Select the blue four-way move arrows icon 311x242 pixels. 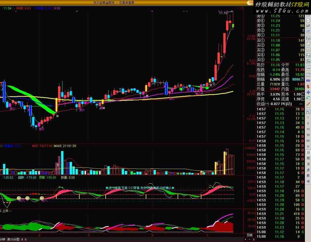tap(308, 92)
